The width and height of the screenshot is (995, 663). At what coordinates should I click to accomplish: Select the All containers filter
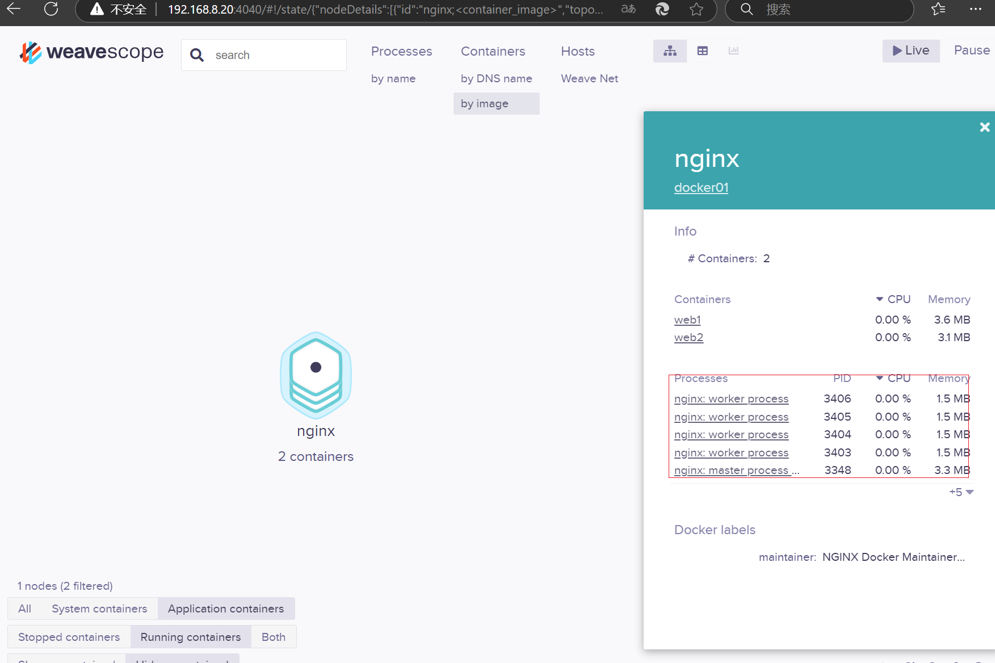[x=24, y=609]
